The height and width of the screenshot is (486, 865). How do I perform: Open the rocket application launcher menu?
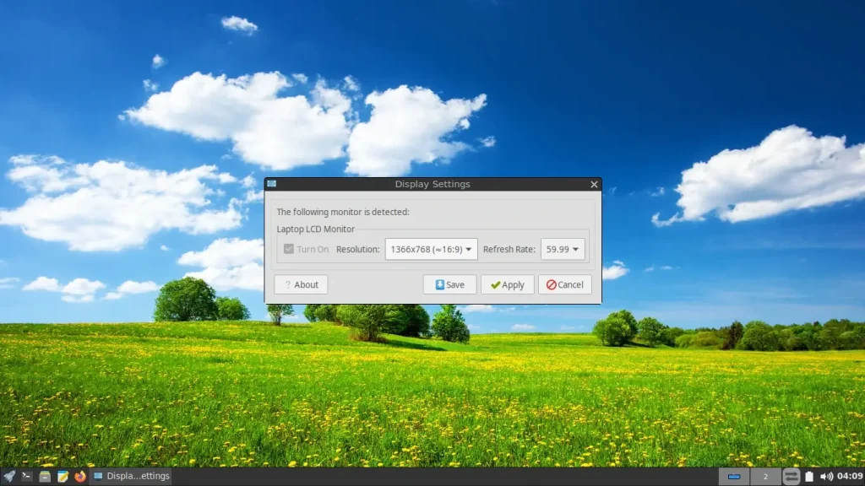click(x=8, y=476)
